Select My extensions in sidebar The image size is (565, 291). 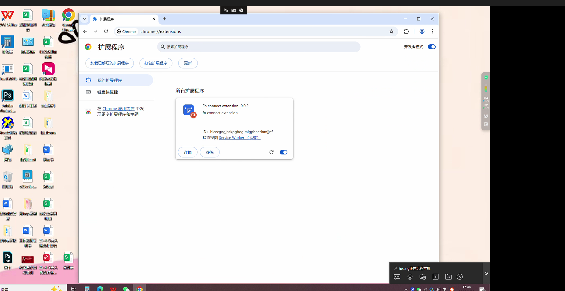tap(116, 80)
